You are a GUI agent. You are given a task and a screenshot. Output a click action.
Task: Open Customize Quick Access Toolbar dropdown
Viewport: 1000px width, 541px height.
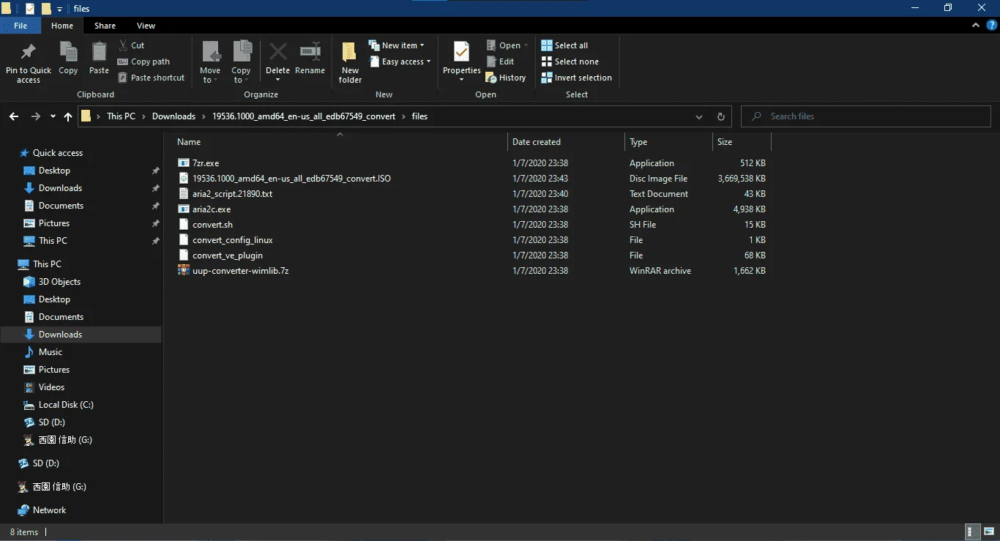59,9
